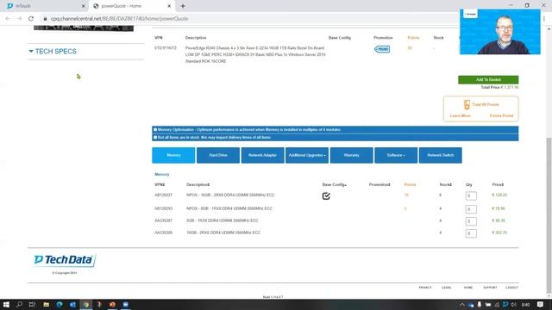Open the Home footer link
The image size is (552, 310).
[x=468, y=288]
